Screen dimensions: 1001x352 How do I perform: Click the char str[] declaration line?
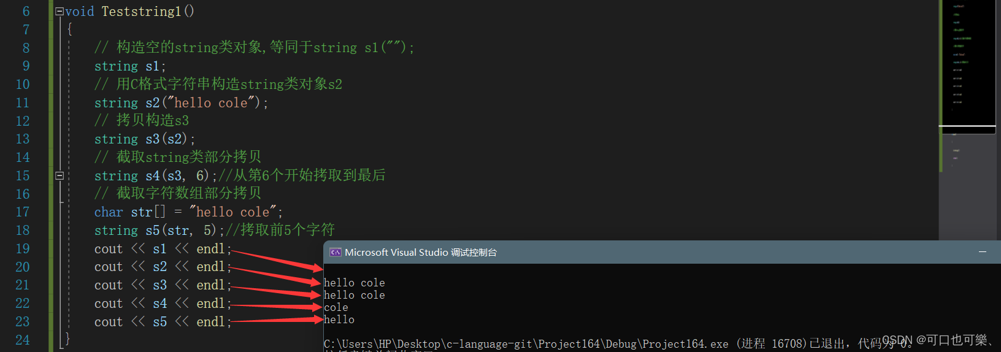click(x=188, y=212)
